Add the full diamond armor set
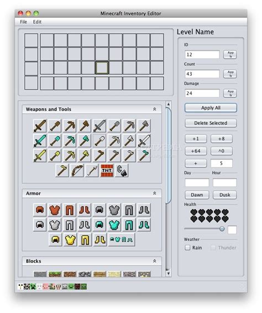The height and width of the screenshot is (313, 262). 122,239
